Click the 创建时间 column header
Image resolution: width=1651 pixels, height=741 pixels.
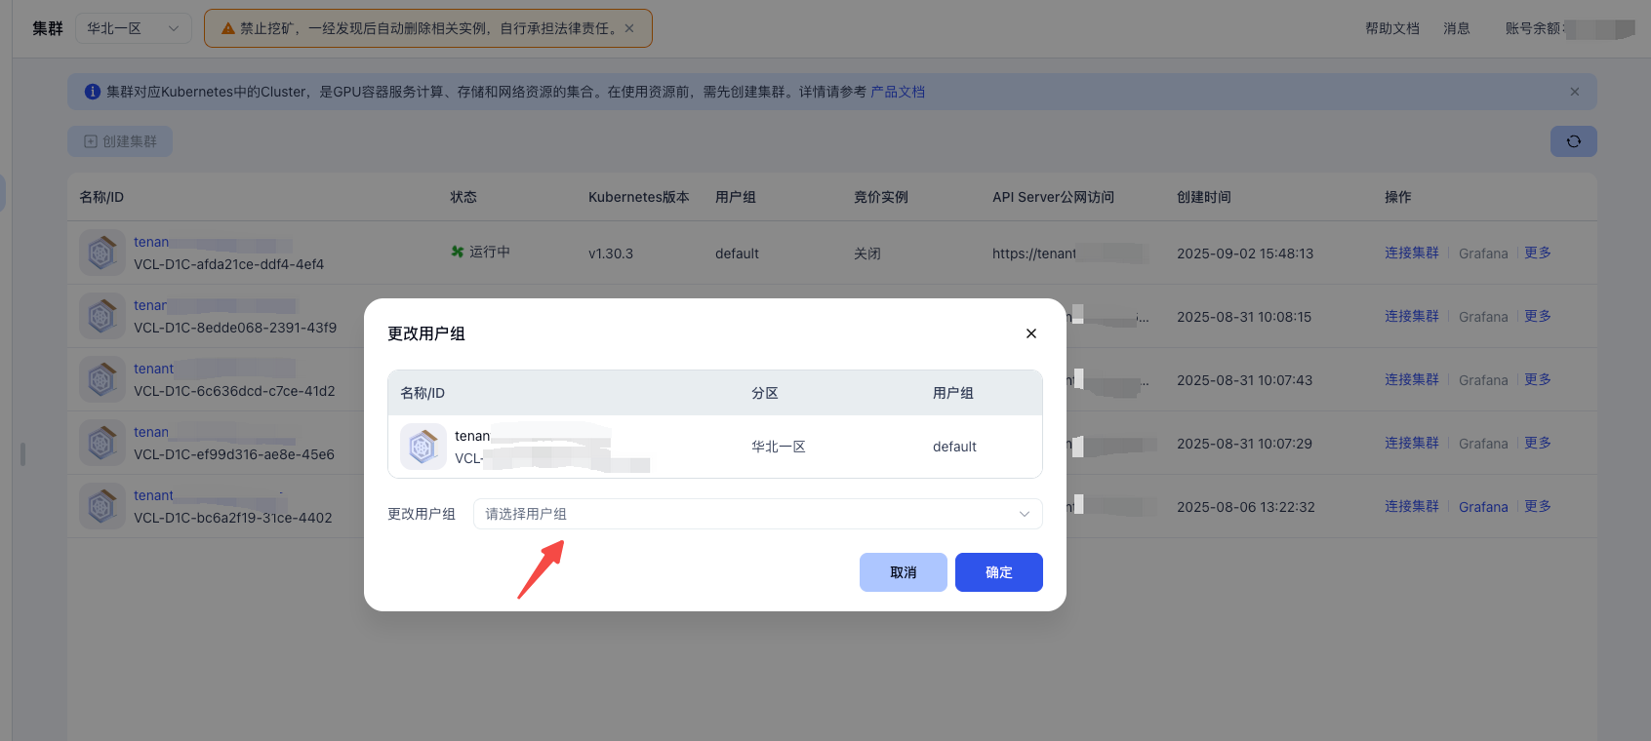1204,197
